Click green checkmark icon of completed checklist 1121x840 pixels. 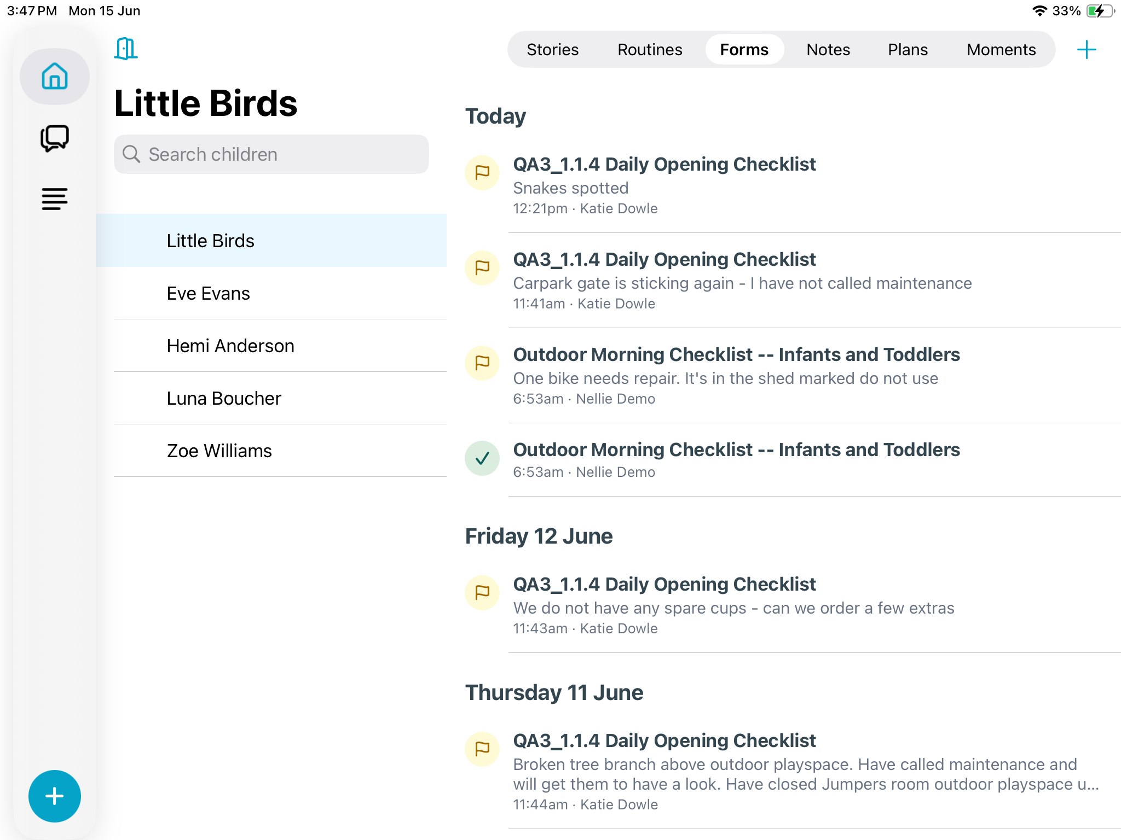(x=482, y=458)
